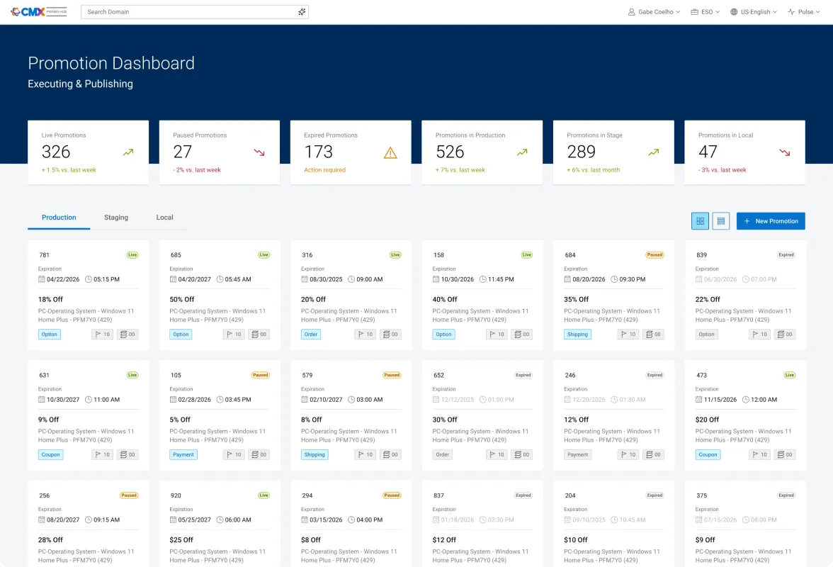
Task: Select the Staging tab
Action: [116, 218]
